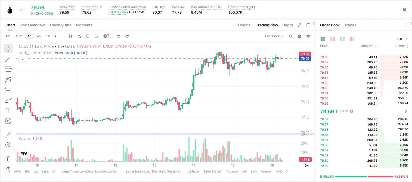
Task: Switch chart to Depth view
Action: pos(287,25)
